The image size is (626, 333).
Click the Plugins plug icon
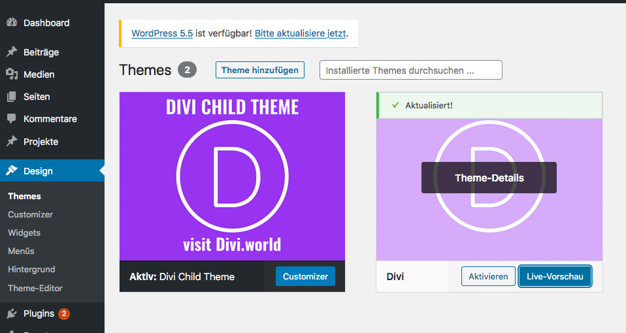(x=12, y=313)
